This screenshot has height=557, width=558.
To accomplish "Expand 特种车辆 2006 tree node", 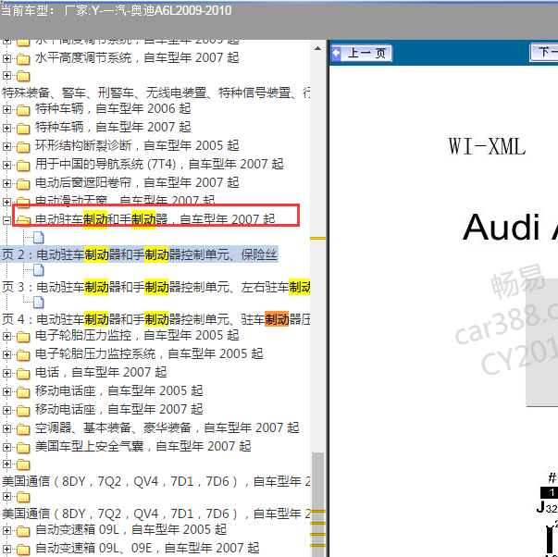I will tap(6, 109).
